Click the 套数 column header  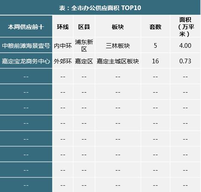pyautogui.click(x=155, y=27)
